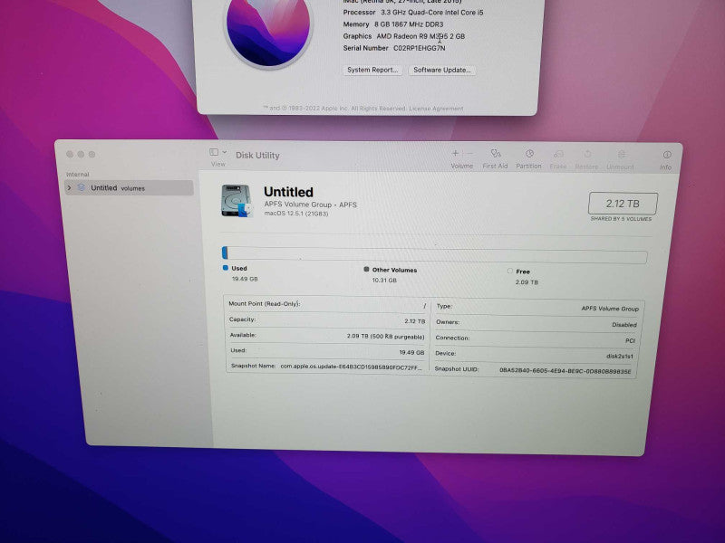Screen dimensions: 725x543
Task: Click the 2.09 TB value under Free
Action: pos(527,282)
